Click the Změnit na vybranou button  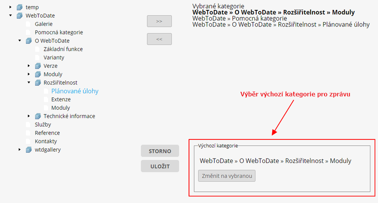[x=226, y=176]
